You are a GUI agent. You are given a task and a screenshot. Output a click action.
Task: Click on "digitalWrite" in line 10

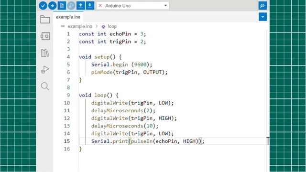tap(109, 103)
